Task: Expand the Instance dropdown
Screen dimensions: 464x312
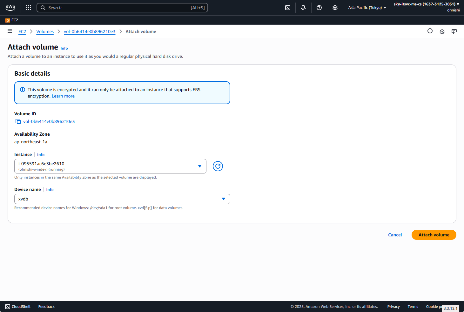Action: point(110,166)
